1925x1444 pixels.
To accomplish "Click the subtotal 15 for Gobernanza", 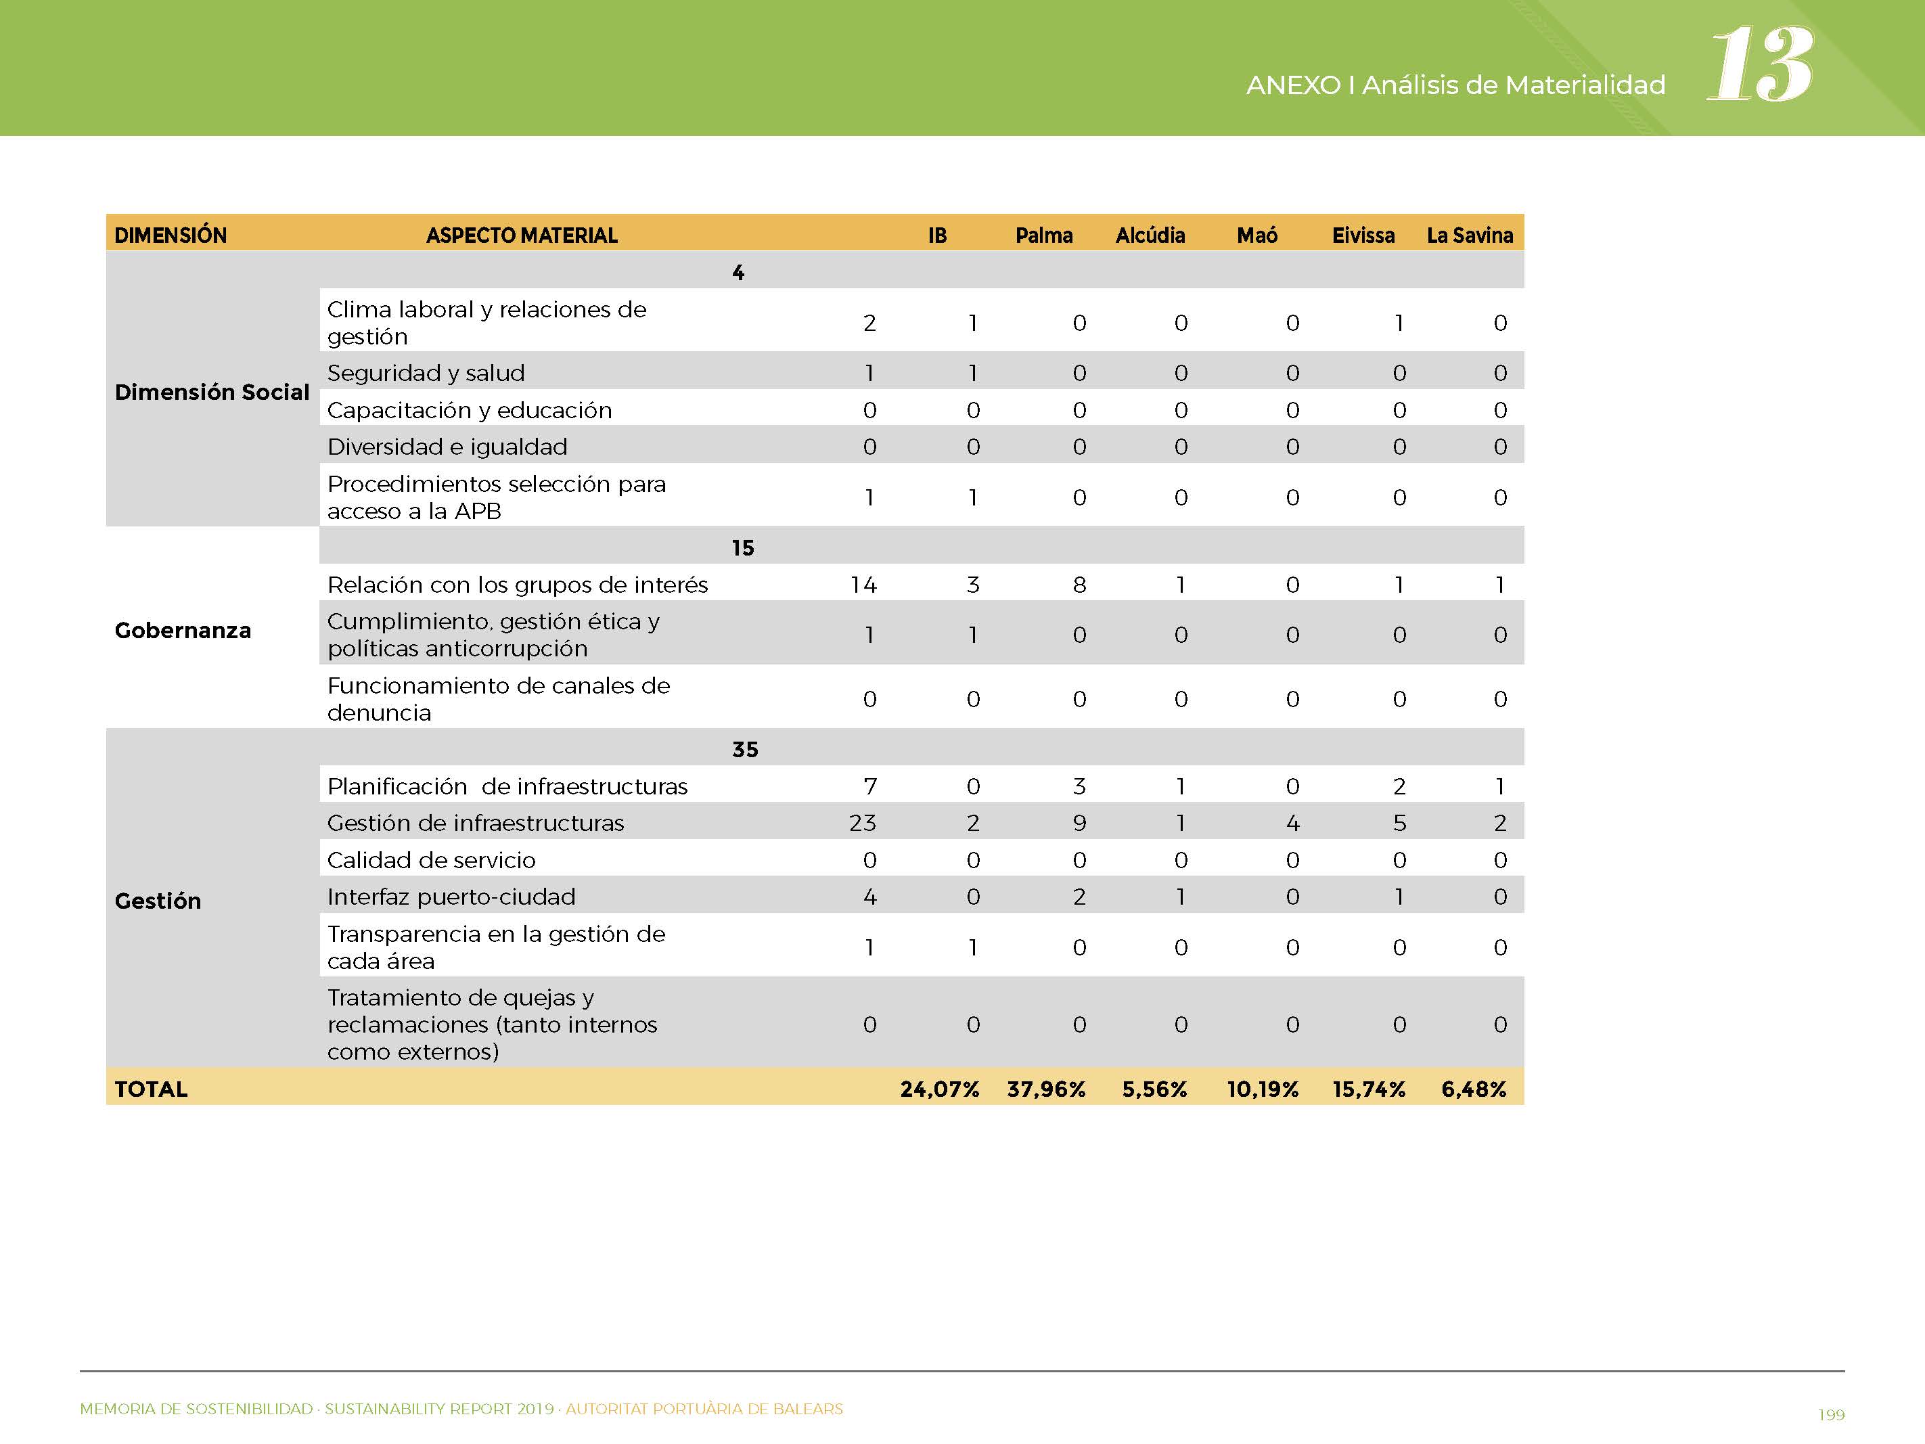I will click(x=742, y=547).
